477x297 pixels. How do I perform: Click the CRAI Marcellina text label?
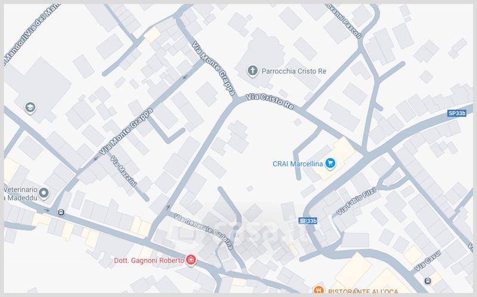point(298,164)
